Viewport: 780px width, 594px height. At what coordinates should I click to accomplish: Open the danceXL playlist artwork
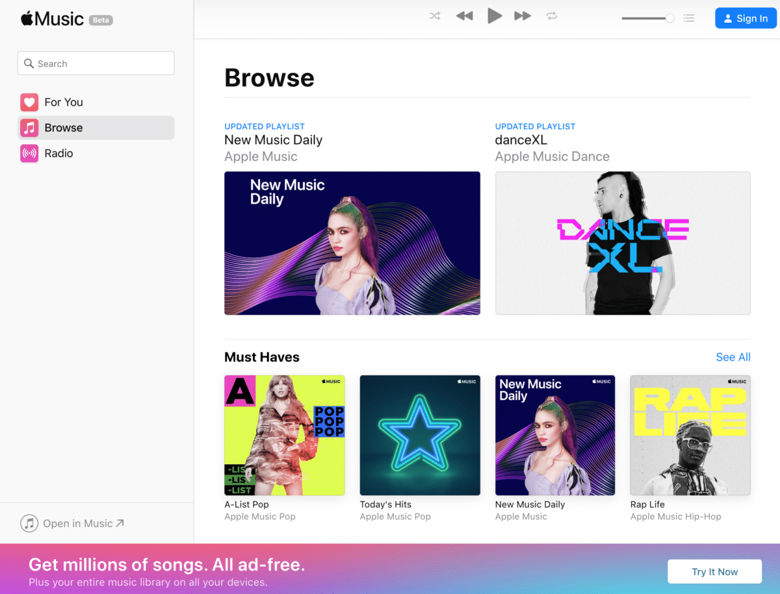pyautogui.click(x=622, y=243)
